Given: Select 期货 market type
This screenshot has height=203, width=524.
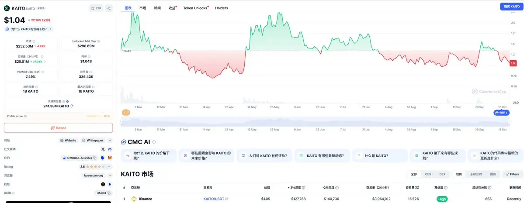Looking at the screenshot, I should coord(493,174).
